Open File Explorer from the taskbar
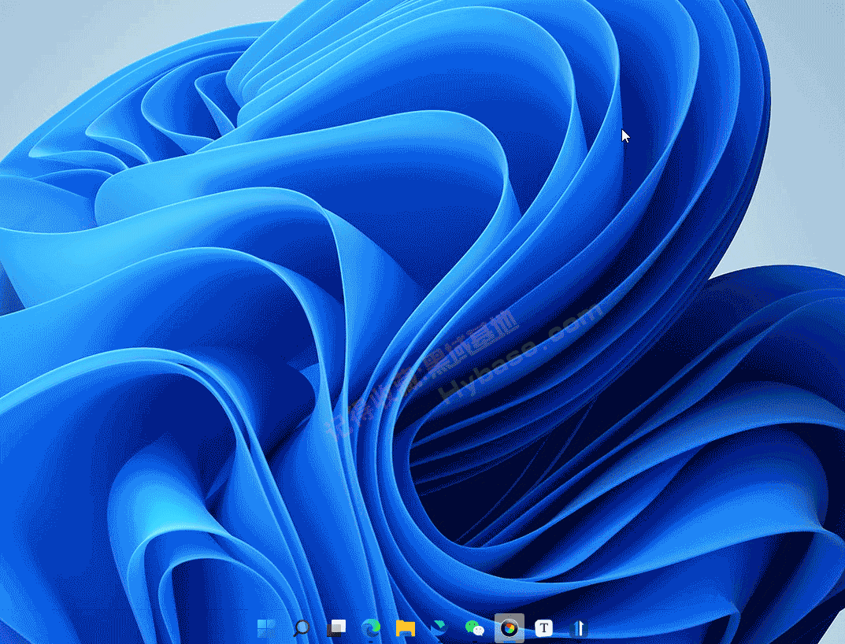The width and height of the screenshot is (845, 644). pyautogui.click(x=406, y=627)
